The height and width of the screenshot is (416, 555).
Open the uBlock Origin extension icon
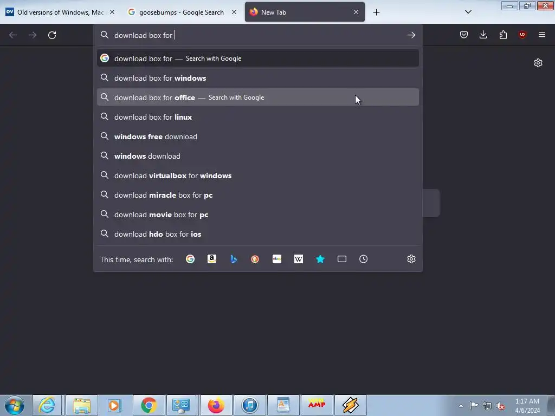[x=522, y=35]
